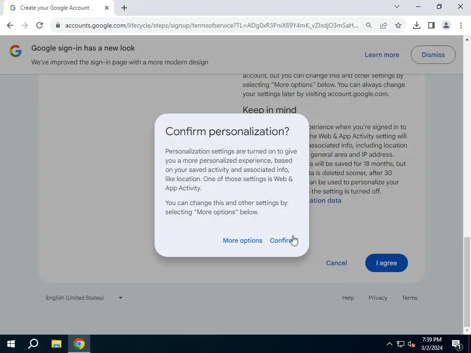471x353 pixels.
Task: Click the scrollbar up arrow
Action: (467, 40)
